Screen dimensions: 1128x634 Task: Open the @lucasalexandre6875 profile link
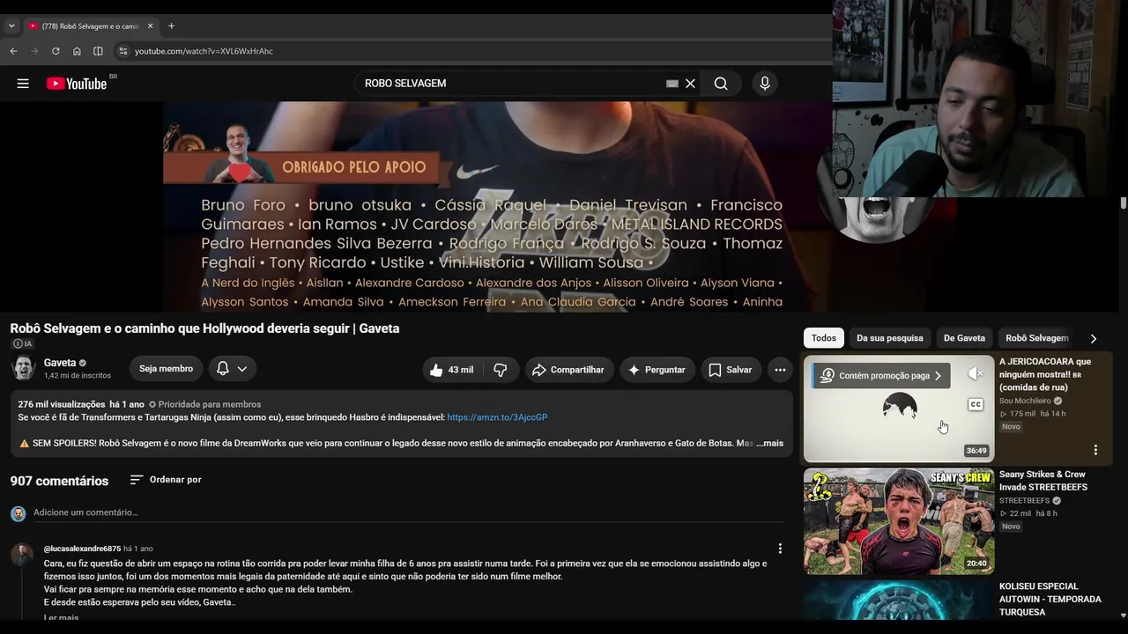click(82, 549)
